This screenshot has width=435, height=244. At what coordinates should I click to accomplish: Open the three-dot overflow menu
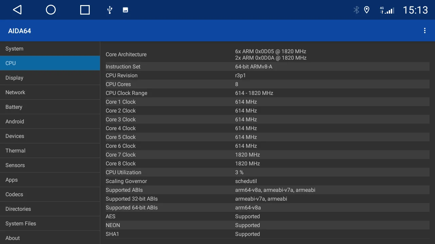click(x=424, y=31)
